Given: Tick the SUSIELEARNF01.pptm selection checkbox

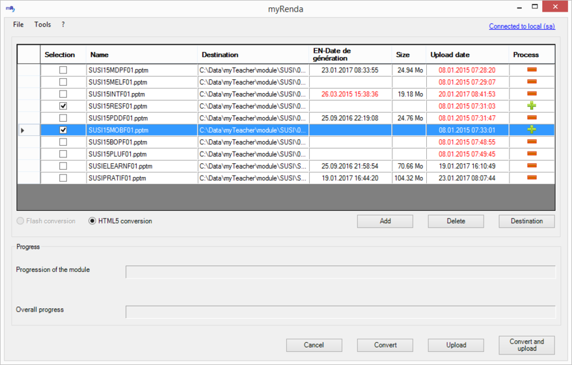Looking at the screenshot, I should pyautogui.click(x=63, y=166).
